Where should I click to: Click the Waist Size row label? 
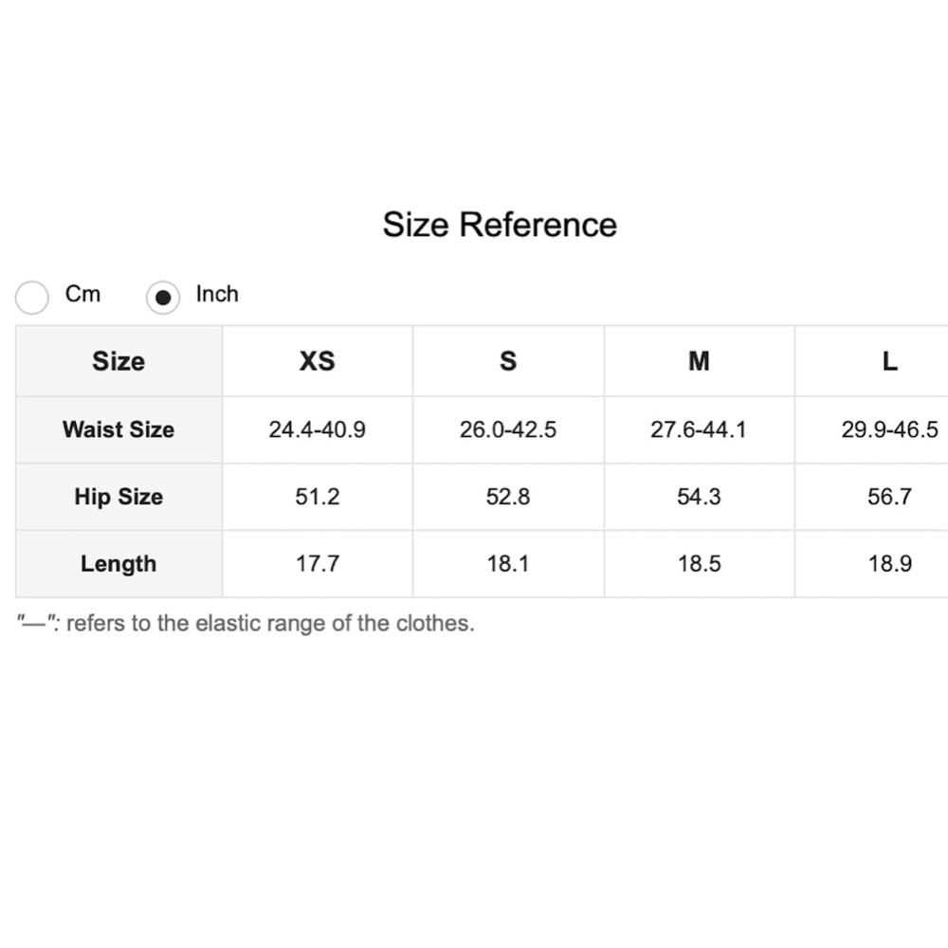click(x=118, y=429)
